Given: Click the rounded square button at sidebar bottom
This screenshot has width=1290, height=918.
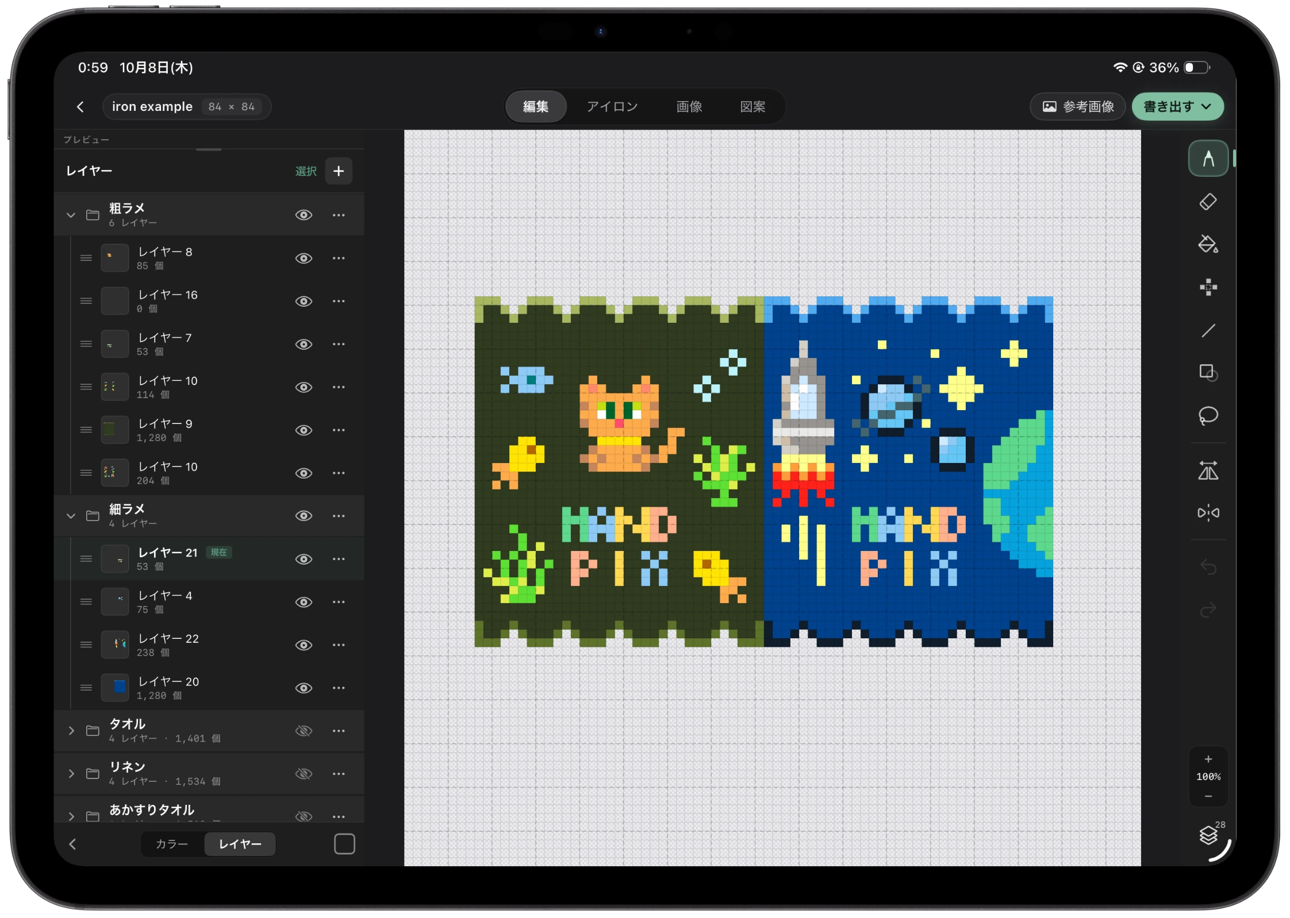Looking at the screenshot, I should [x=344, y=844].
